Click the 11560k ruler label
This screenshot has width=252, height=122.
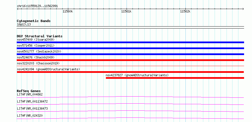pyautogui.click(x=68, y=11)
